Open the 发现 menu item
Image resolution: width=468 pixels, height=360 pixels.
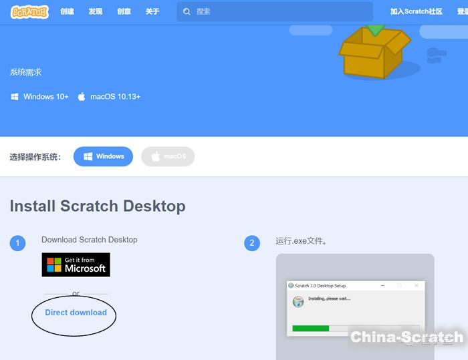click(96, 12)
